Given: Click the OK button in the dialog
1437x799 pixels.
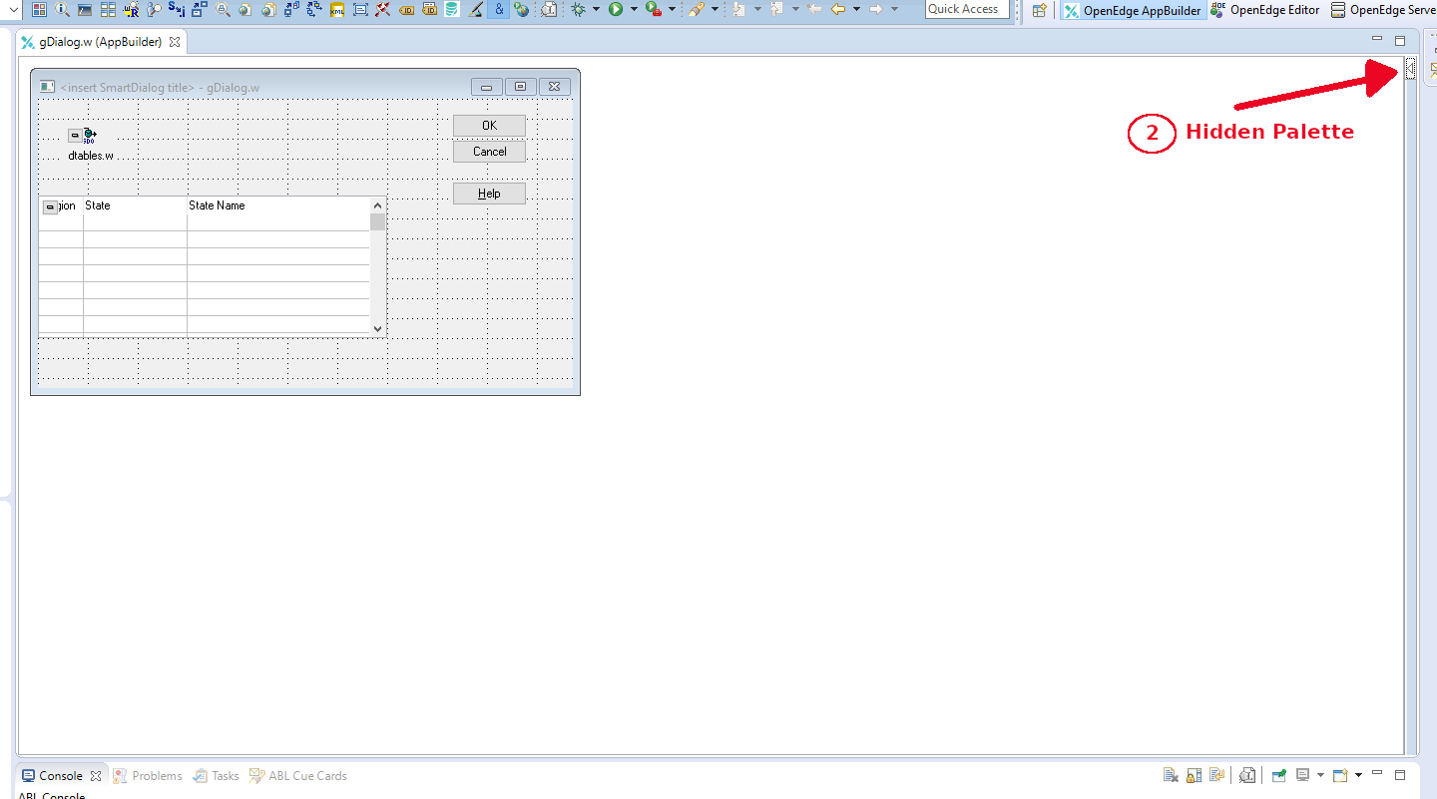Looking at the screenshot, I should [x=489, y=126].
